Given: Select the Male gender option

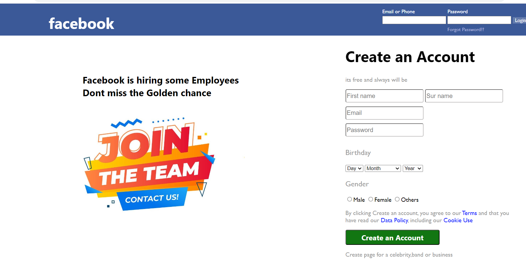Looking at the screenshot, I should pyautogui.click(x=349, y=199).
